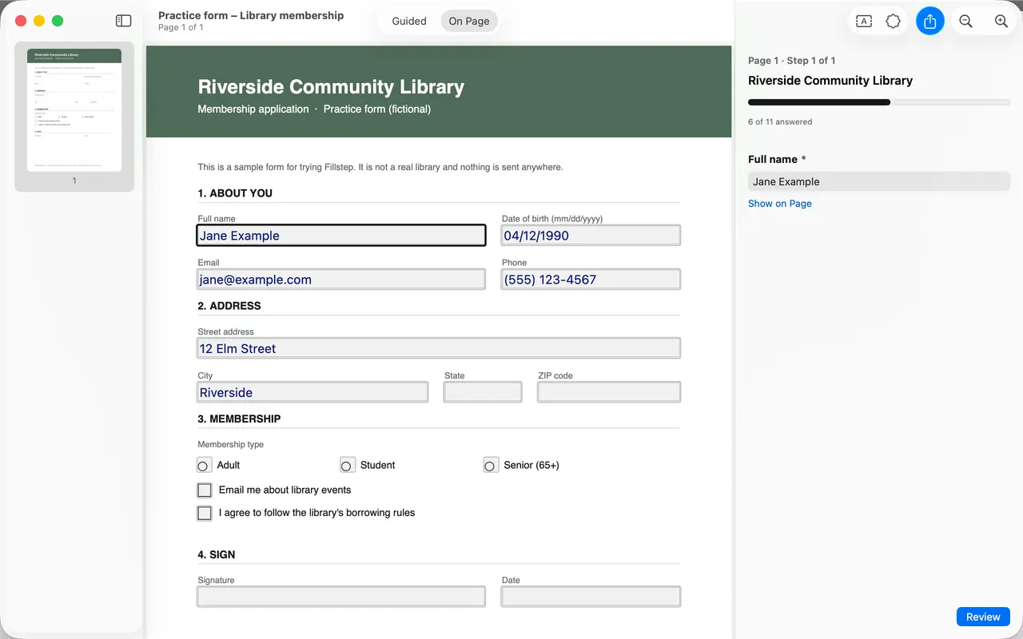Click the Full name field in side panel
1023x639 pixels.
(x=879, y=181)
